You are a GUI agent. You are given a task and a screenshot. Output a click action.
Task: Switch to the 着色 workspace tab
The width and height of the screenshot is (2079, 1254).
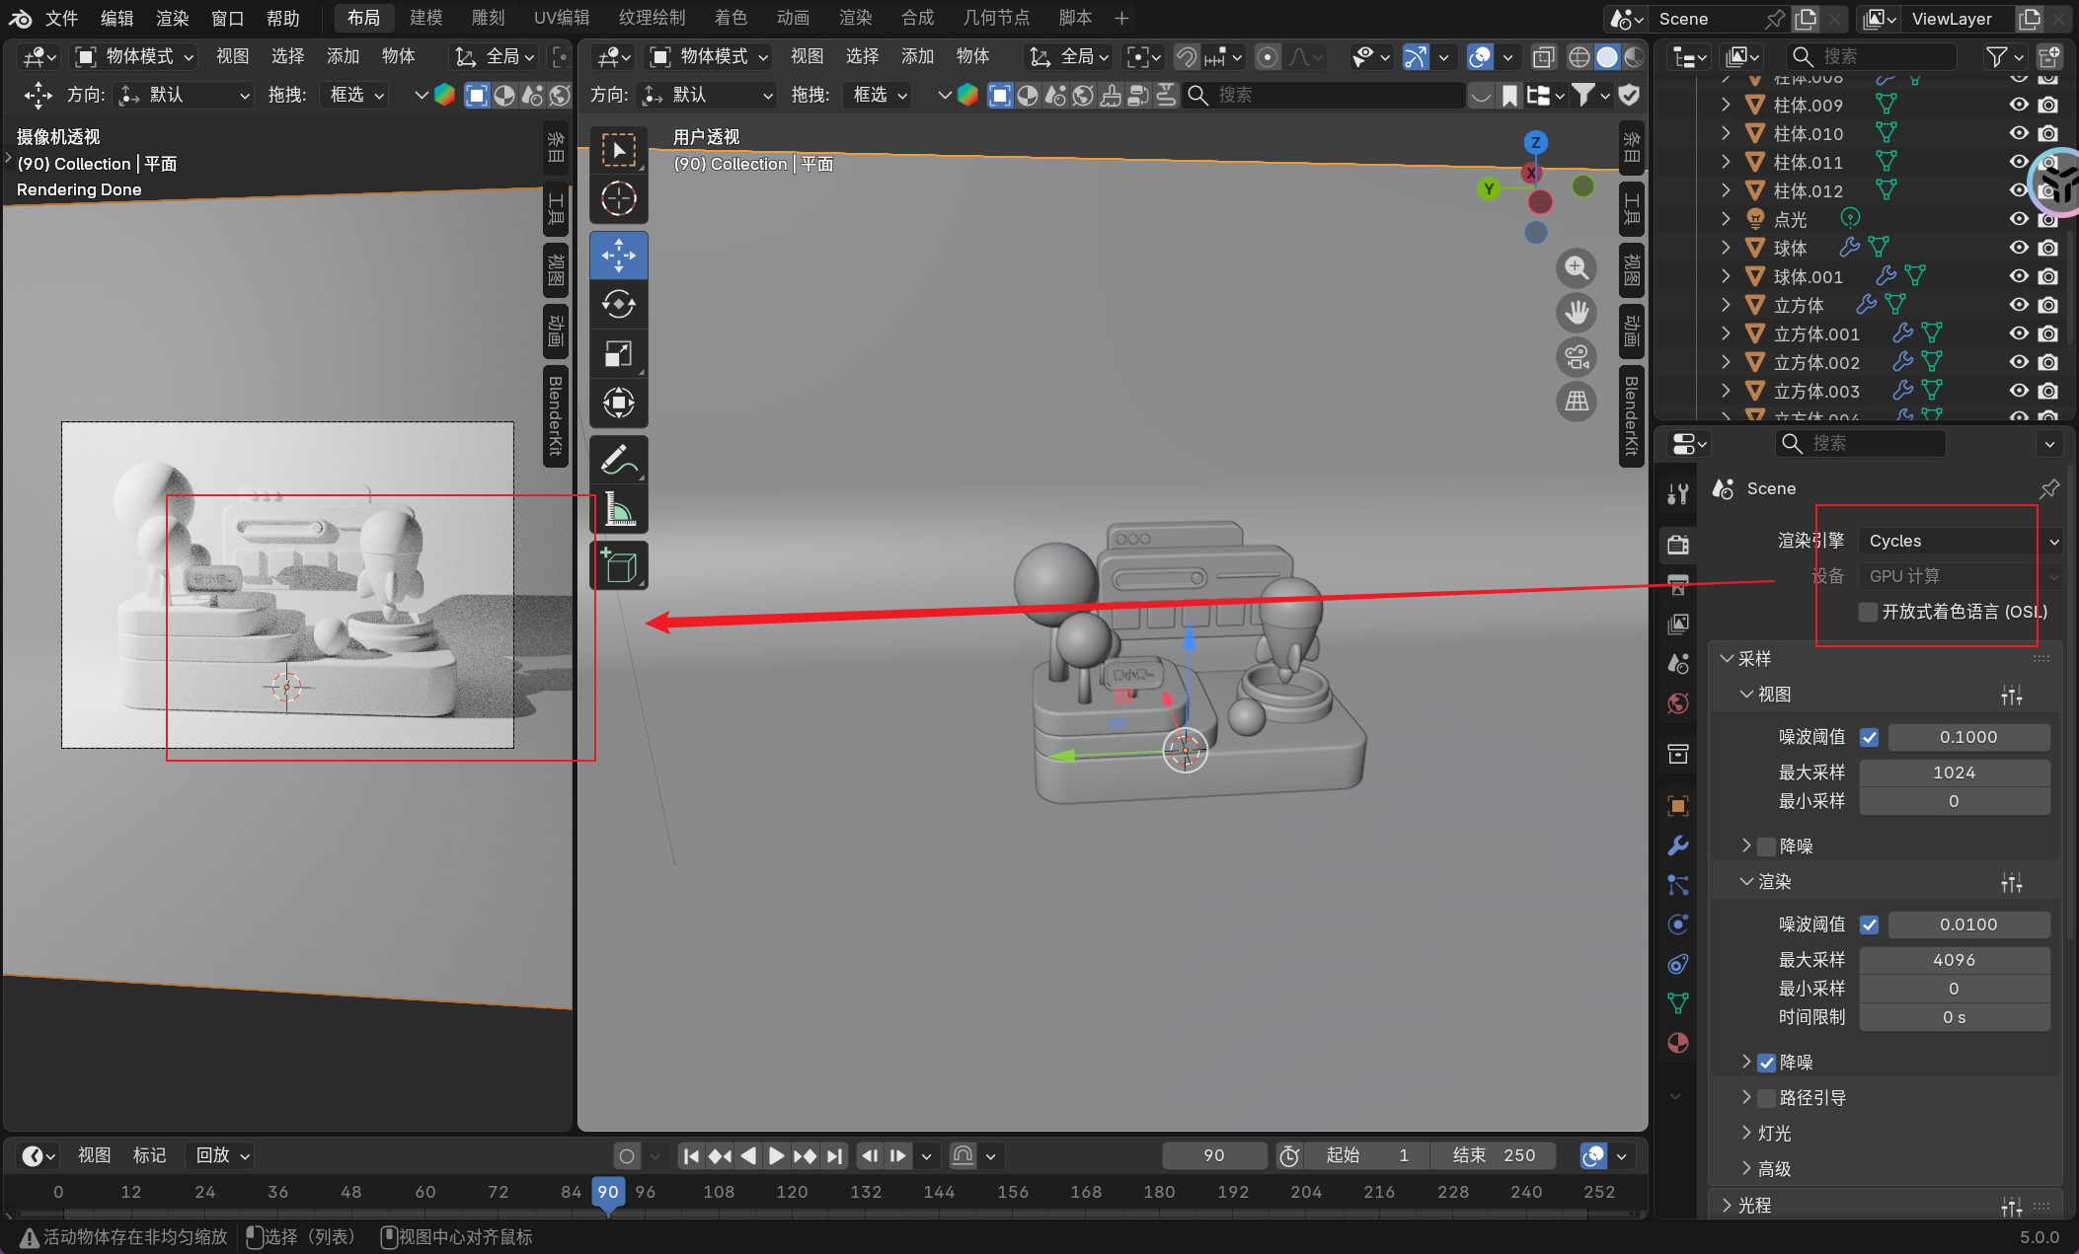[731, 18]
